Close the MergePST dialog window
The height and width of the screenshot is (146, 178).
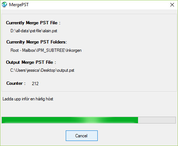pos(172,5)
